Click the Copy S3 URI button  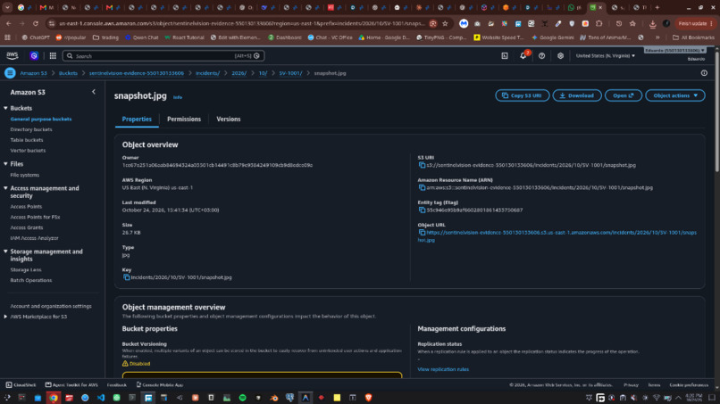click(x=522, y=95)
